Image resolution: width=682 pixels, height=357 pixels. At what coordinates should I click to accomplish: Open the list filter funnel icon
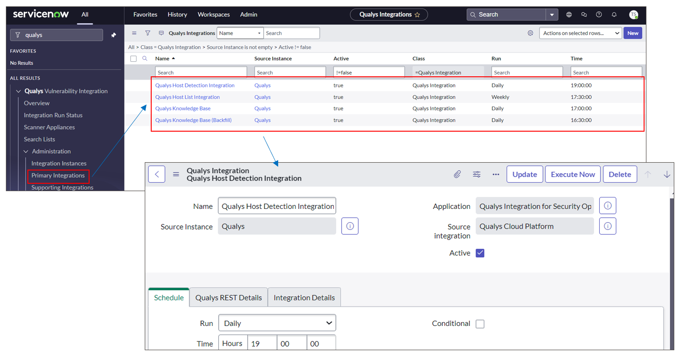147,33
